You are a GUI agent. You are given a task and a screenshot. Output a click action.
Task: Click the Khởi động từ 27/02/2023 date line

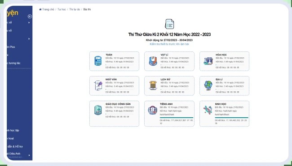(x=169, y=40)
